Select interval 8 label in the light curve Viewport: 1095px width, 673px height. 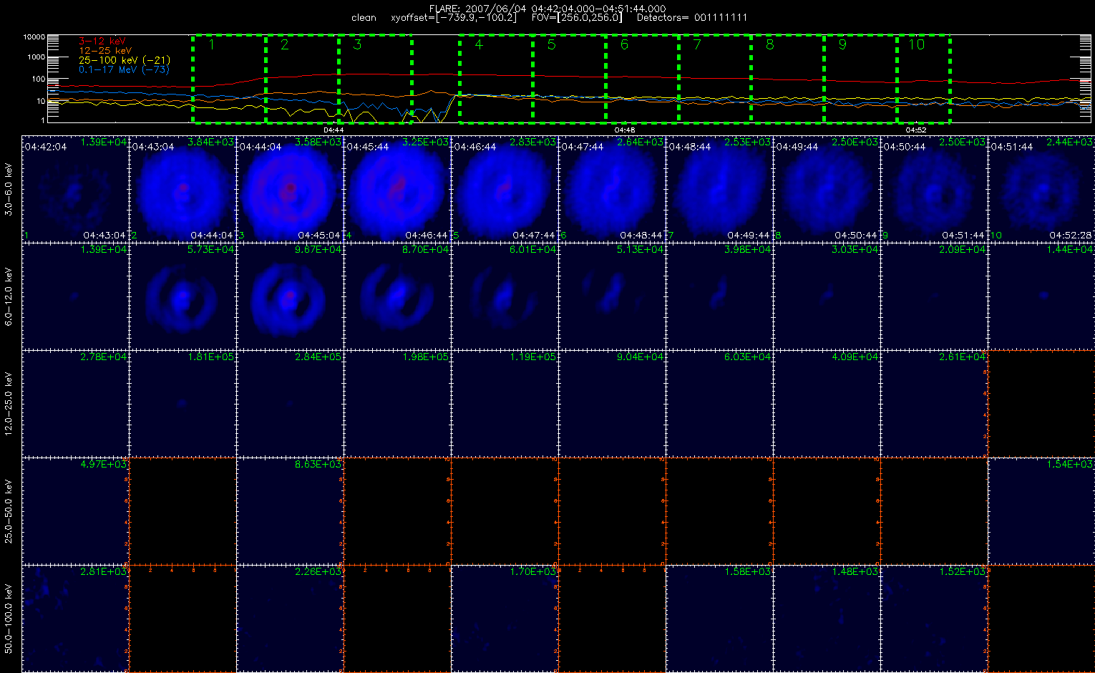[770, 44]
